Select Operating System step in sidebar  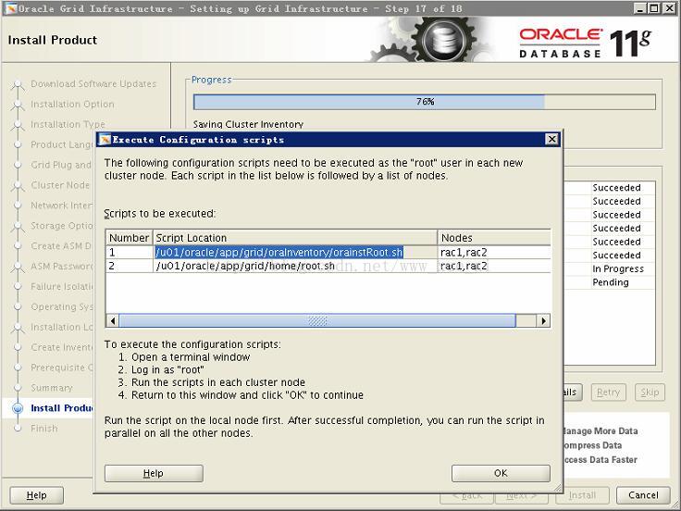click(x=62, y=306)
